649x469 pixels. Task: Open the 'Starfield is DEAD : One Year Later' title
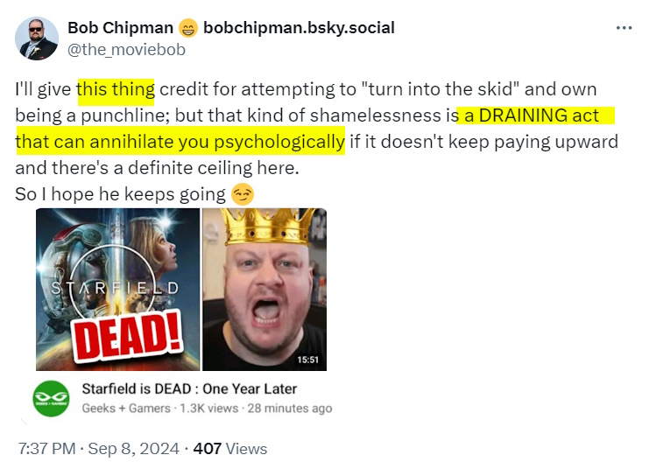(189, 388)
